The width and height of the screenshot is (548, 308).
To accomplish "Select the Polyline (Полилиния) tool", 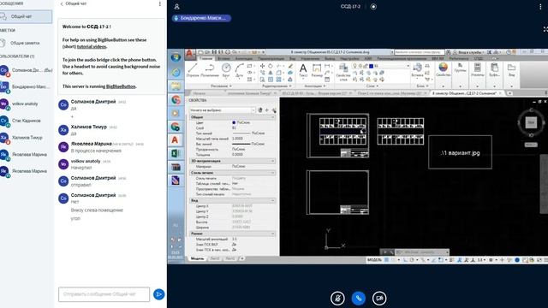I will click(210, 69).
